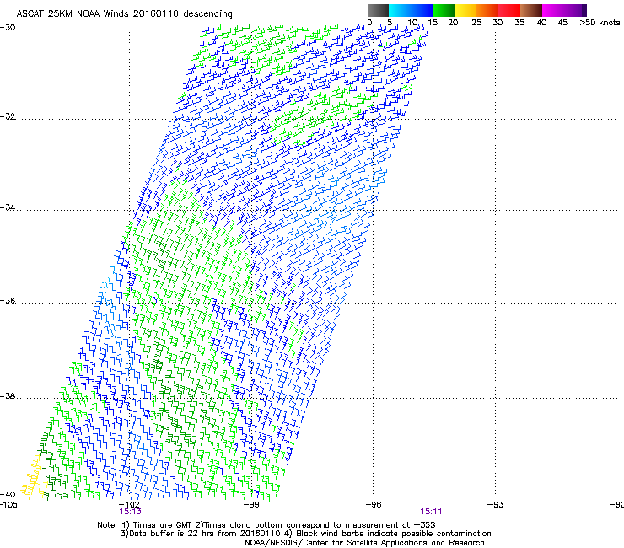The image size is (624, 548).
Task: Click the 15:13 pass time label
Action: coord(129,511)
